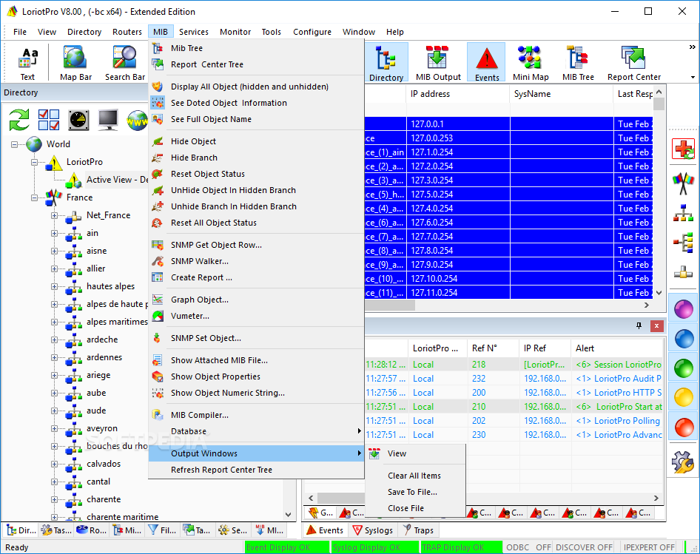Collapse the World tree node
This screenshot has width=700, height=554.
[x=14, y=144]
